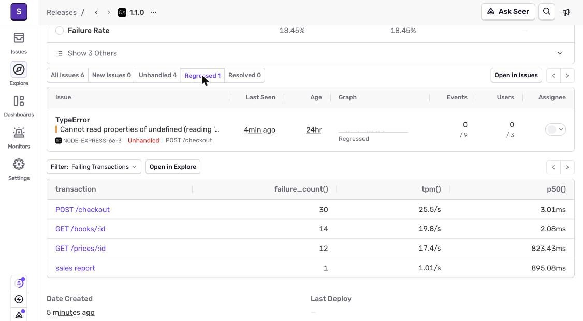Open the POST /checkout transaction link
Viewport: 583px width, 321px height.
pos(82,209)
